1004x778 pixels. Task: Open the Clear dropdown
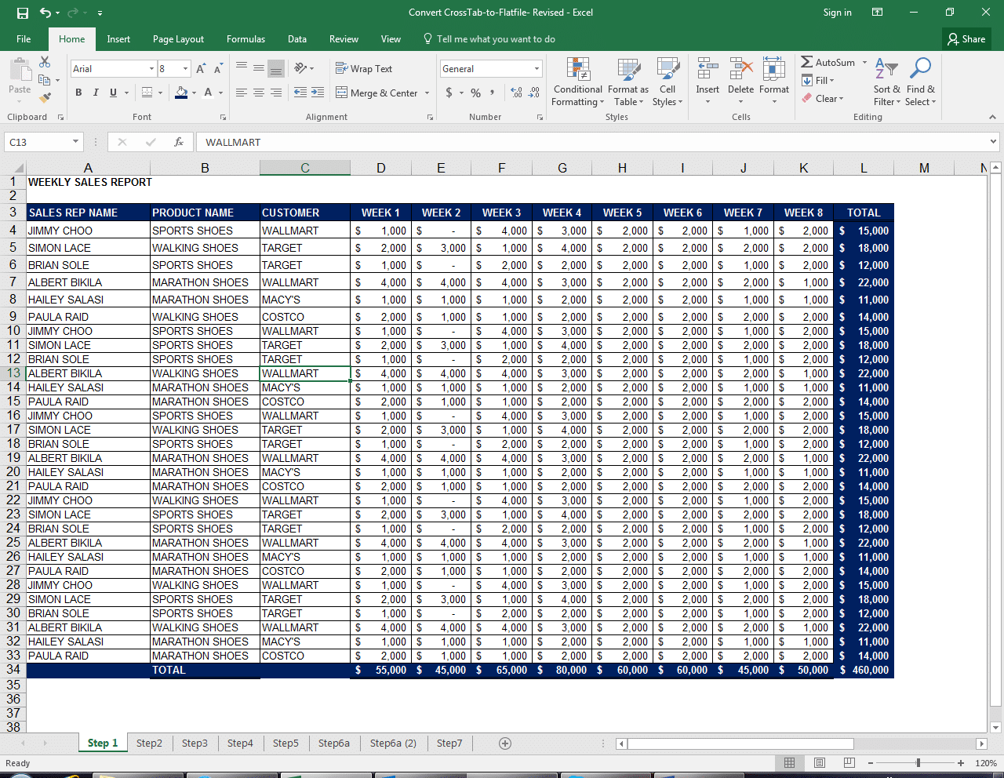pos(823,99)
